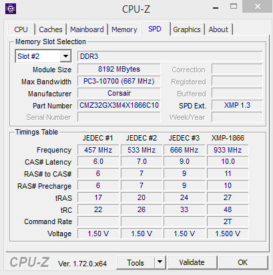Click the DDR3 memory type field

tap(170, 56)
